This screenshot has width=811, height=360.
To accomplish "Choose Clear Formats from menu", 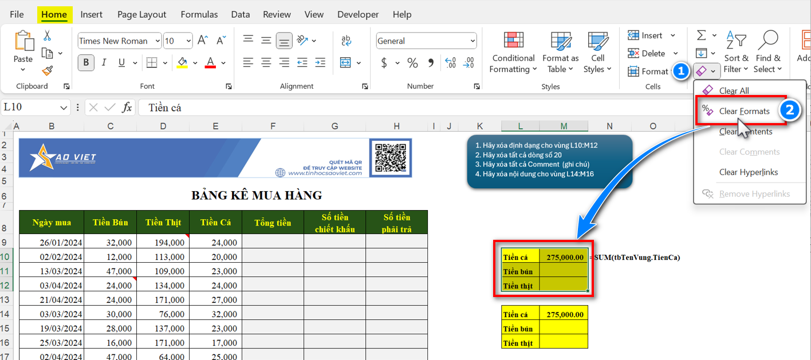I will tap(744, 111).
